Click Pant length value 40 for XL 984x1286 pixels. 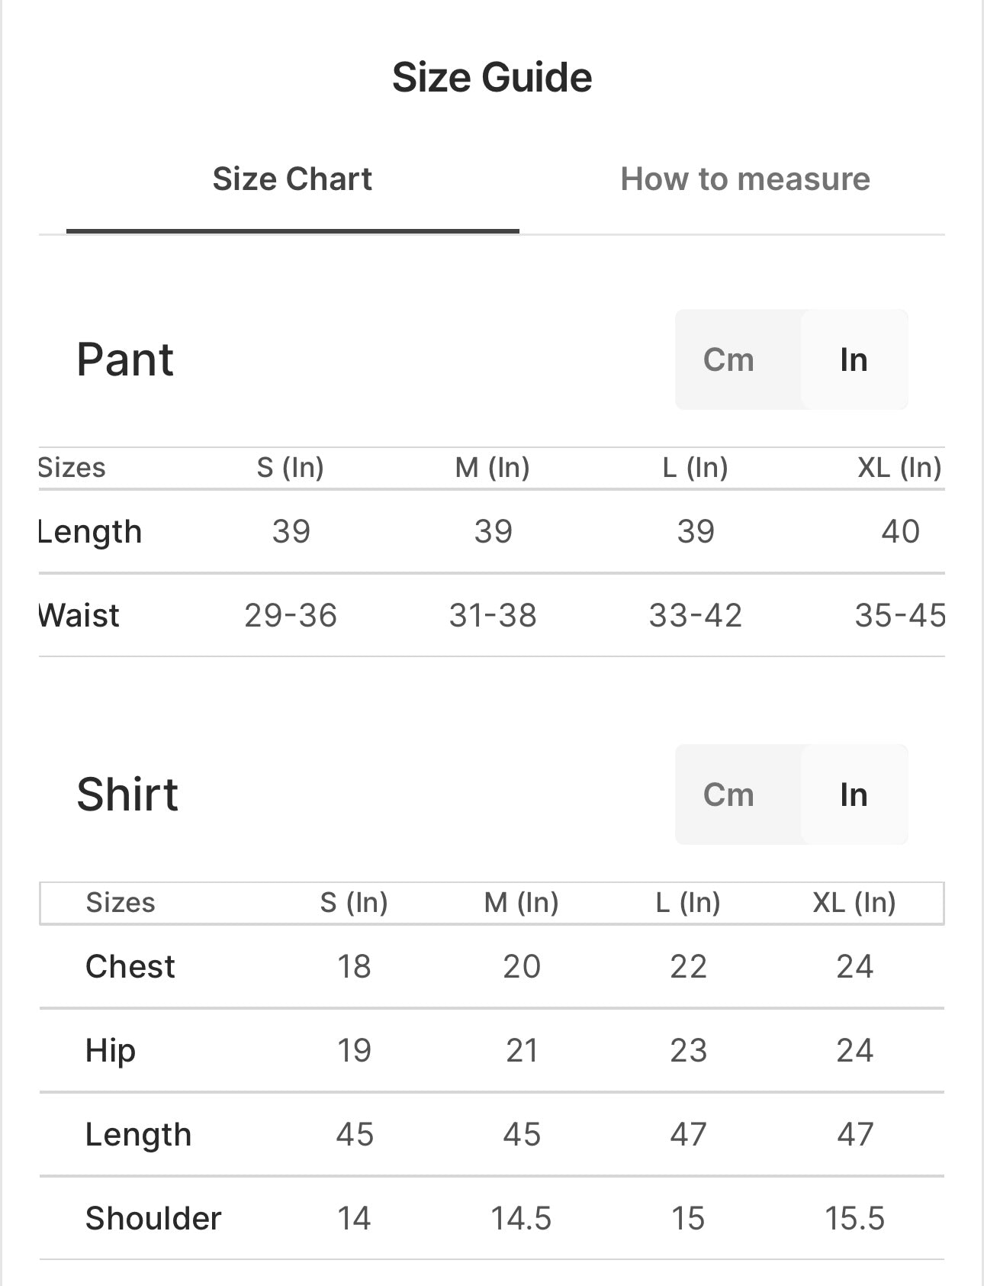[900, 531]
